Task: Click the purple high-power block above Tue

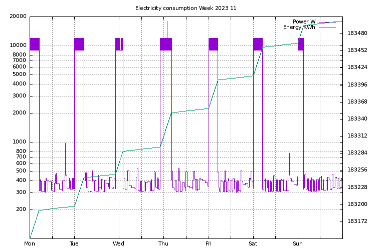Action: pyautogui.click(x=79, y=44)
